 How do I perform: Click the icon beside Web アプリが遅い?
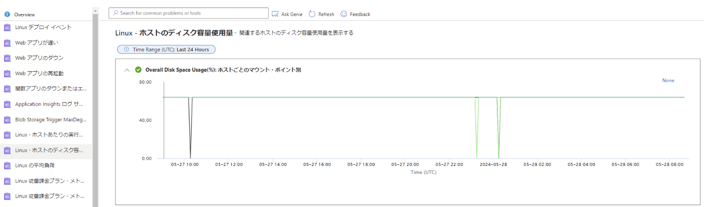[x=7, y=43]
